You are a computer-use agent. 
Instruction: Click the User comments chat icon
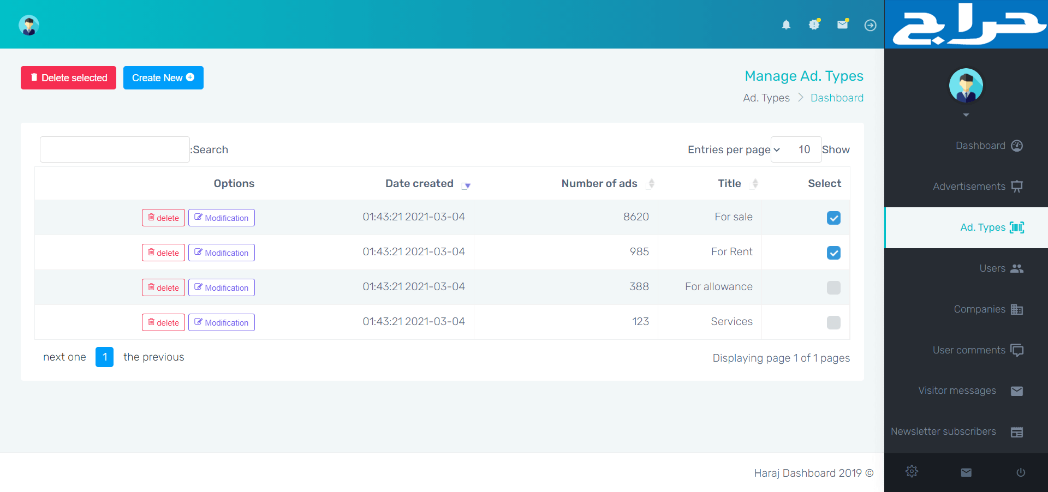coord(1017,350)
